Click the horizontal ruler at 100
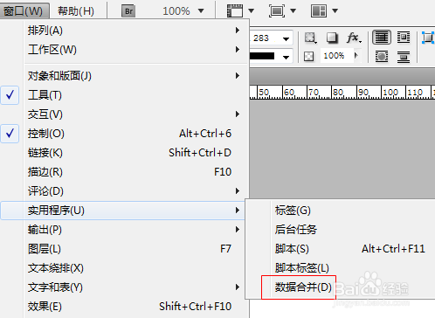435x318 pixels. click(390, 93)
